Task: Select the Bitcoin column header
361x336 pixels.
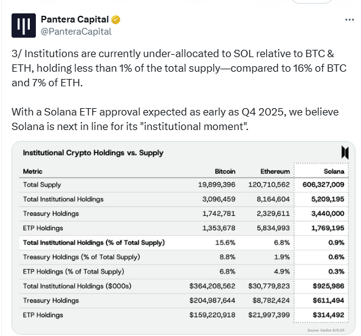Action: coord(225,171)
